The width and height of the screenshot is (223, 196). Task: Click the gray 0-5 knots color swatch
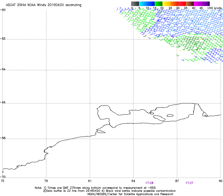135,4
